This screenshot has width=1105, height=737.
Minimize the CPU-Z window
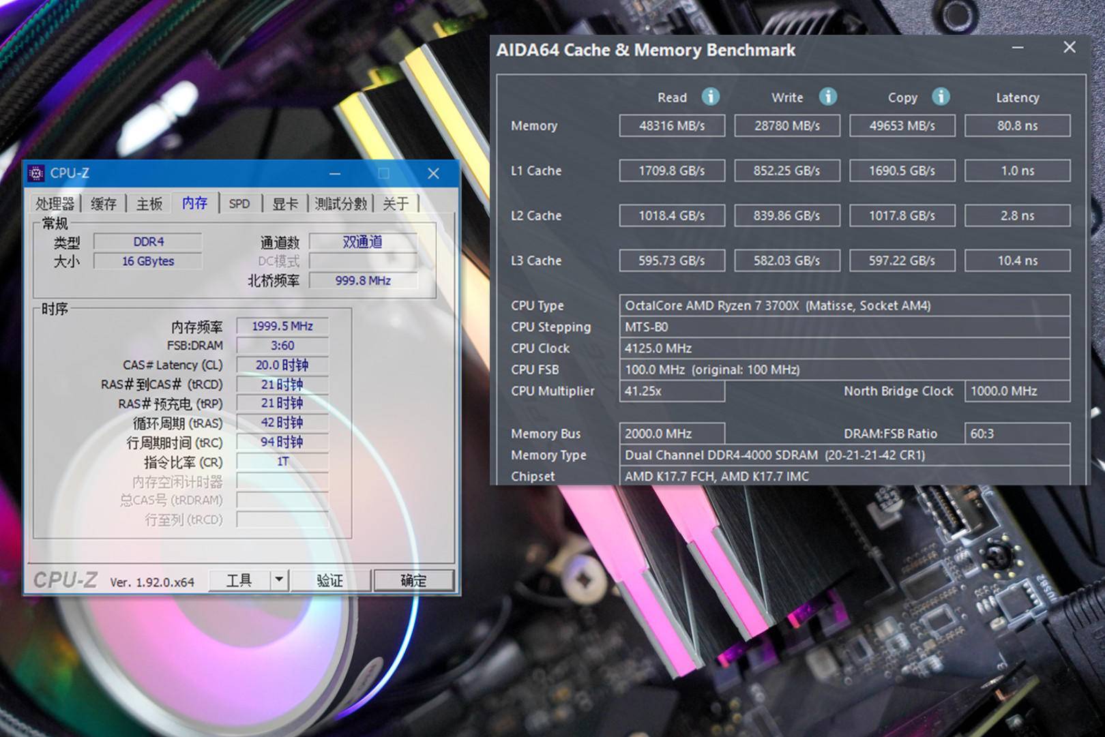[335, 173]
